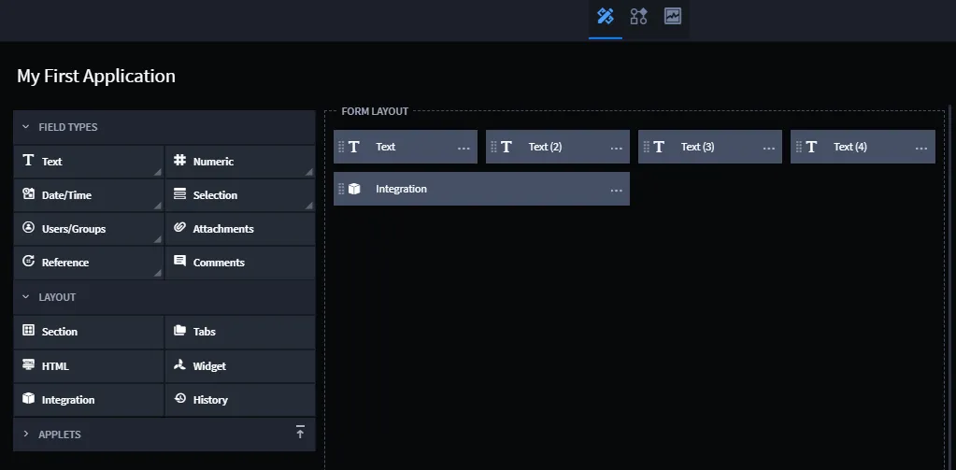Open the Application Builder pencil-ruler tab
956x470 pixels.
click(x=605, y=17)
